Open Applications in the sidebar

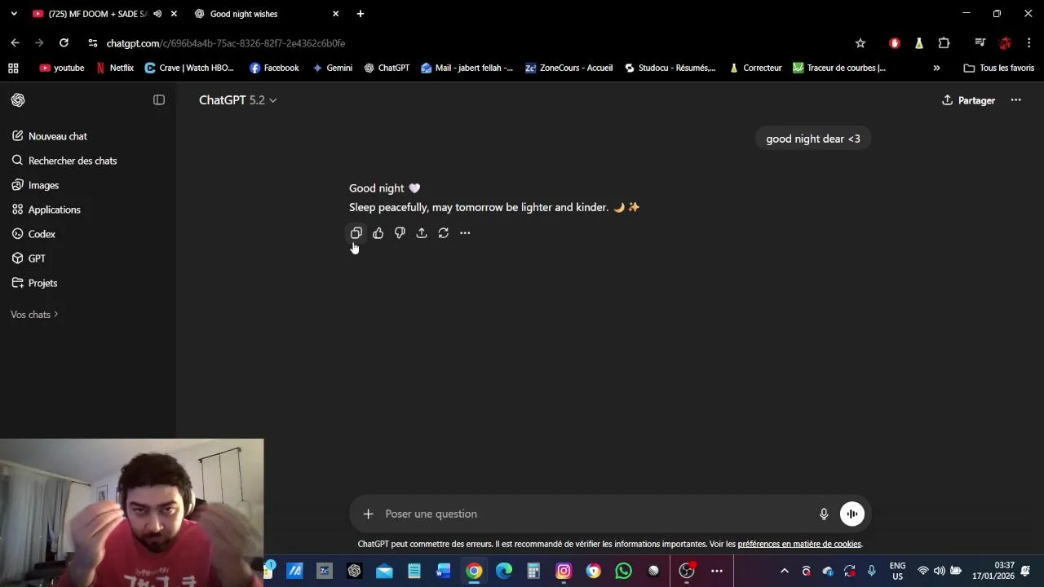[46, 210]
